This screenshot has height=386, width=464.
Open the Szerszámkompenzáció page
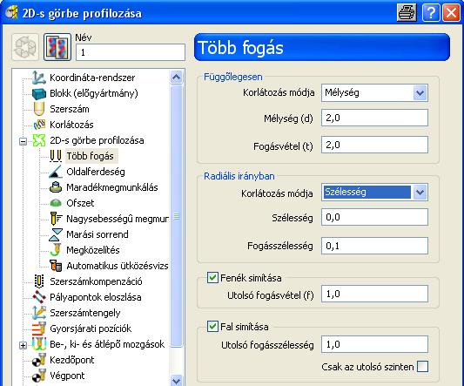pyautogui.click(x=96, y=281)
